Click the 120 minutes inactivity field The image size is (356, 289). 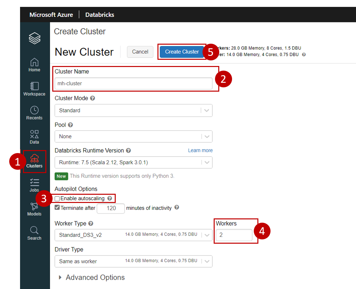111,208
